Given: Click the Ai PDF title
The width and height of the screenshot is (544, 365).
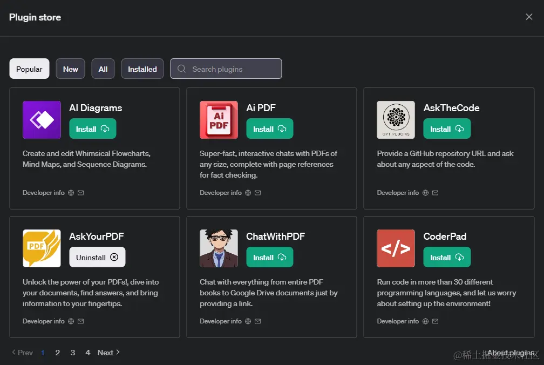Looking at the screenshot, I should point(261,108).
